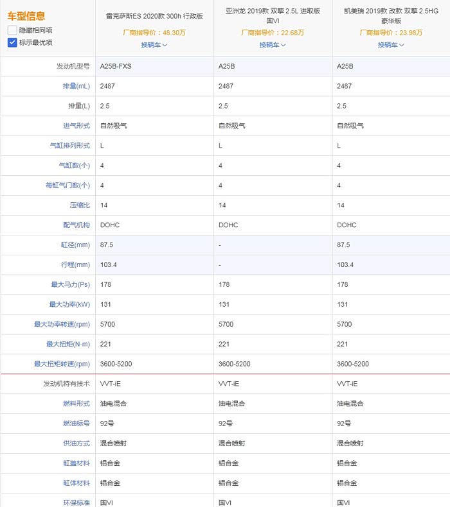Click the 缸径(mm) parameter label
Screen dimensions: 450x507
[76, 245]
